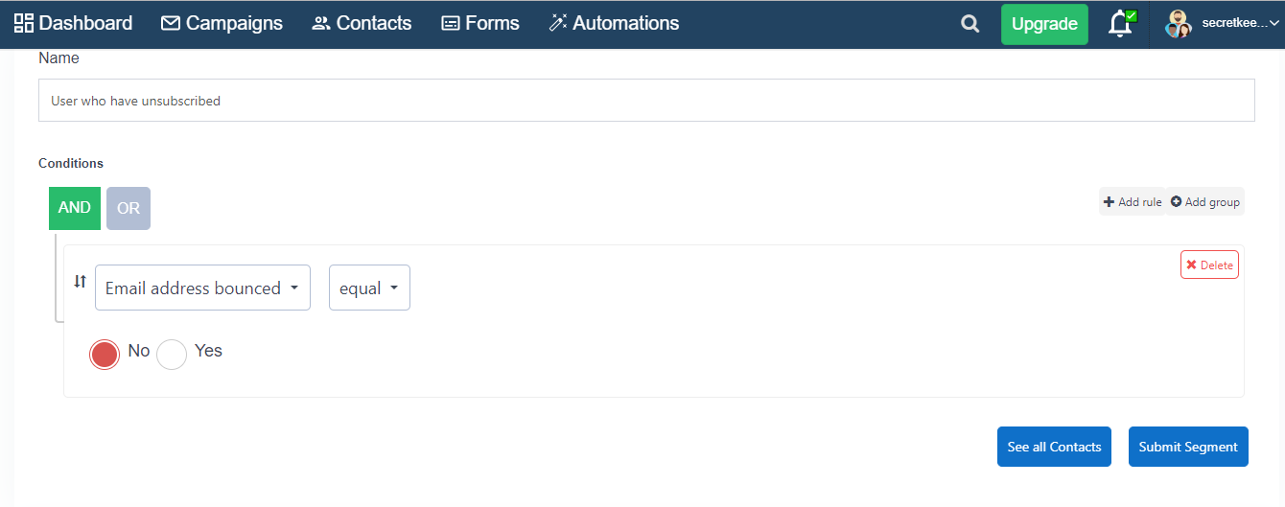Switch condition logic to OR

pos(128,208)
